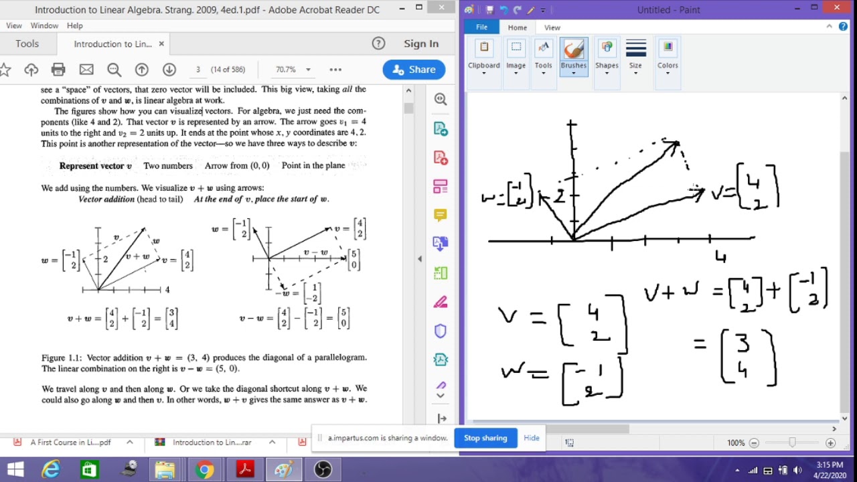Switch to the Acrobat Tools tab
Viewport: 857px width, 482px height.
(27, 44)
